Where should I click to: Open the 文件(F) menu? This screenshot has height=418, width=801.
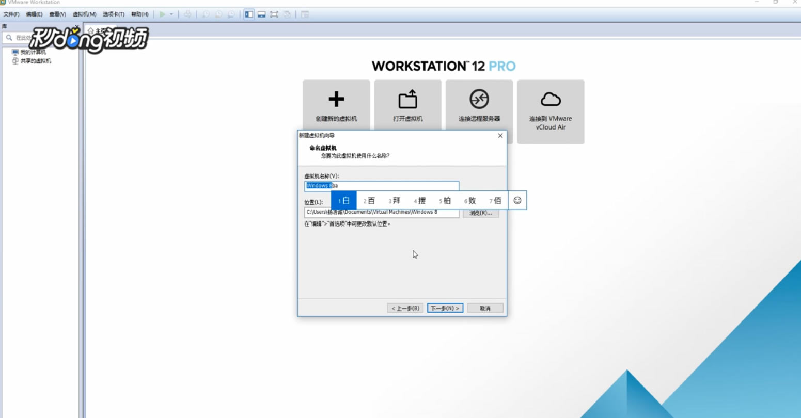point(11,14)
